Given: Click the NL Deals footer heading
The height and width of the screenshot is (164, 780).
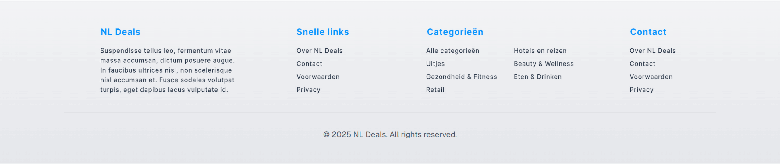Looking at the screenshot, I should (120, 32).
